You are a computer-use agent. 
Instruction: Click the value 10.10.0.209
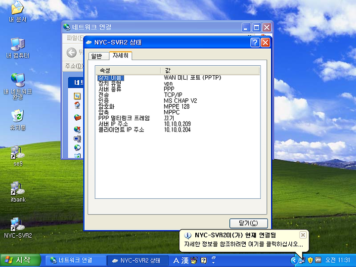click(178, 124)
